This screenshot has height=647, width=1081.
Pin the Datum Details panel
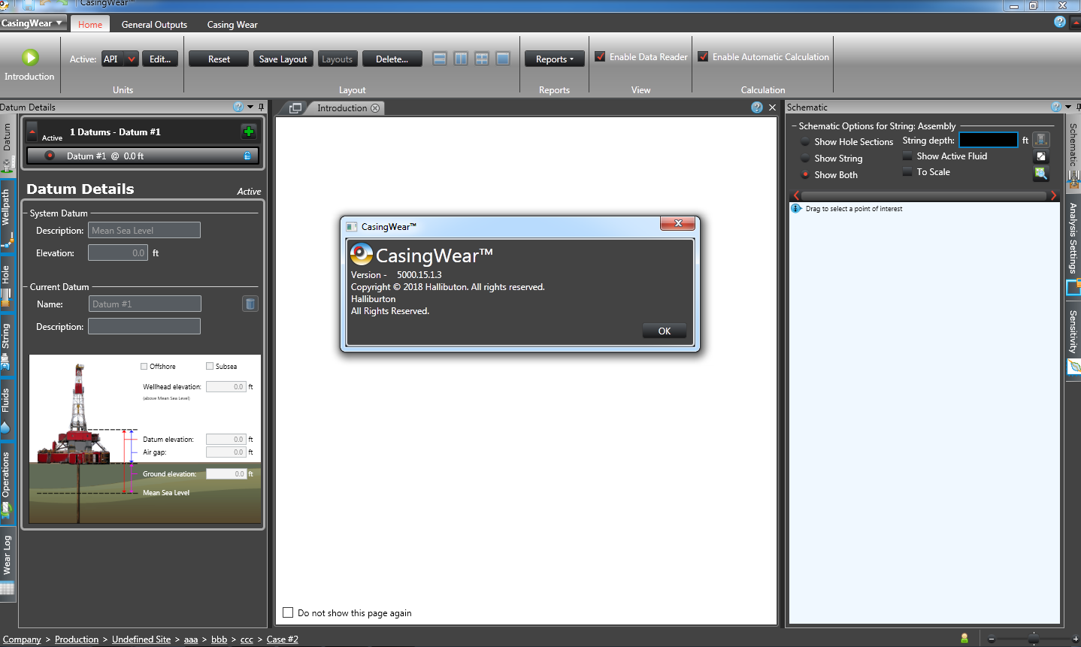pyautogui.click(x=262, y=107)
